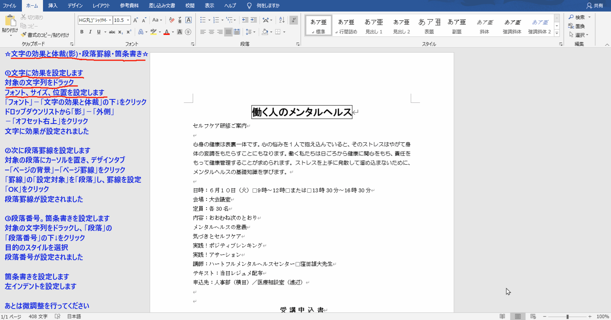
Task: Switch to Read Mode view icon
Action: click(502, 317)
